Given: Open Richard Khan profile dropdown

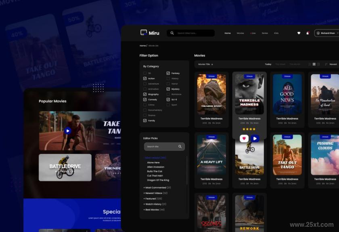Looking at the screenshot, I should pyautogui.click(x=327, y=33).
